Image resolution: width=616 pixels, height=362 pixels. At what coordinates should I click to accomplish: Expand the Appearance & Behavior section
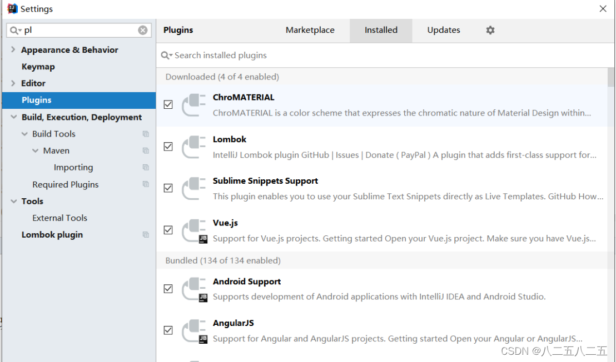[13, 49]
